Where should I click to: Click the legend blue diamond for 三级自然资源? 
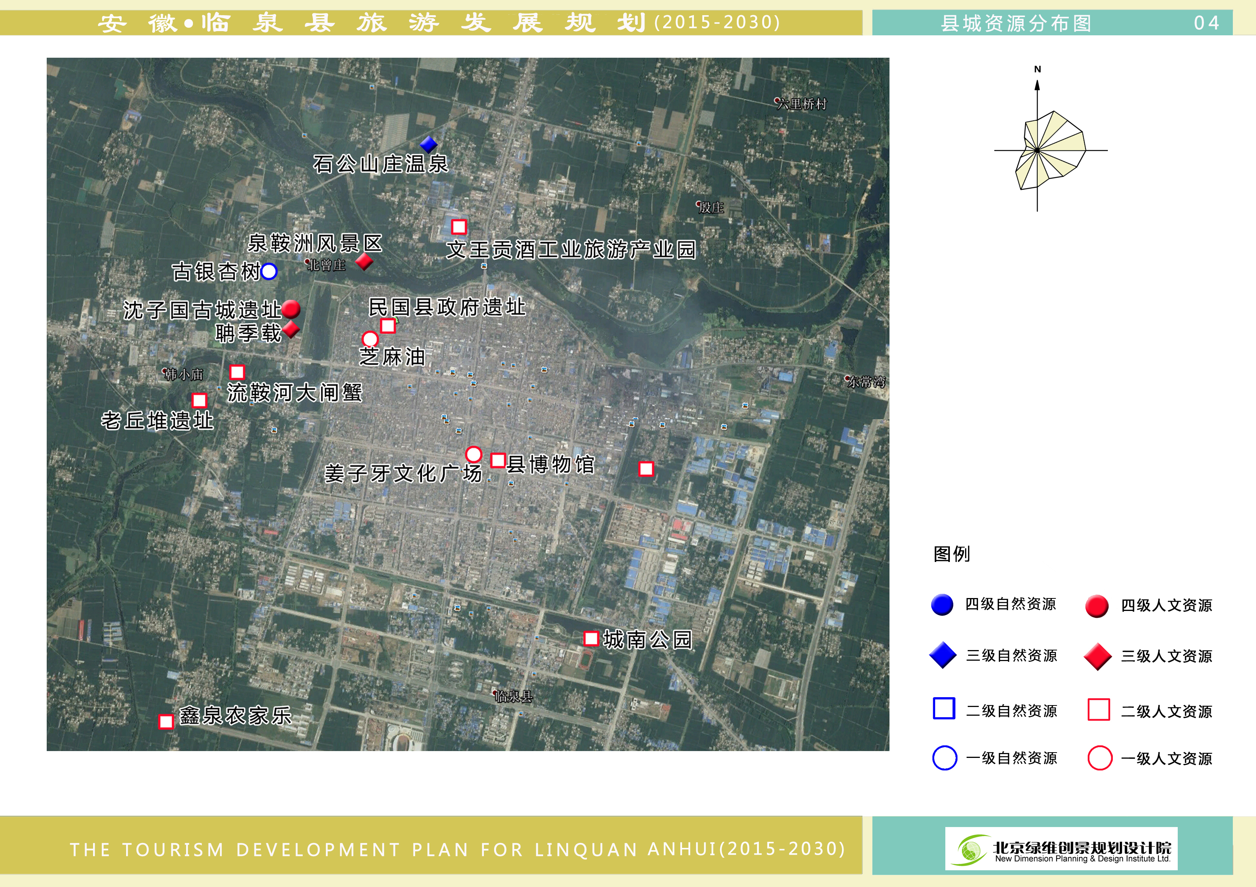943,655
